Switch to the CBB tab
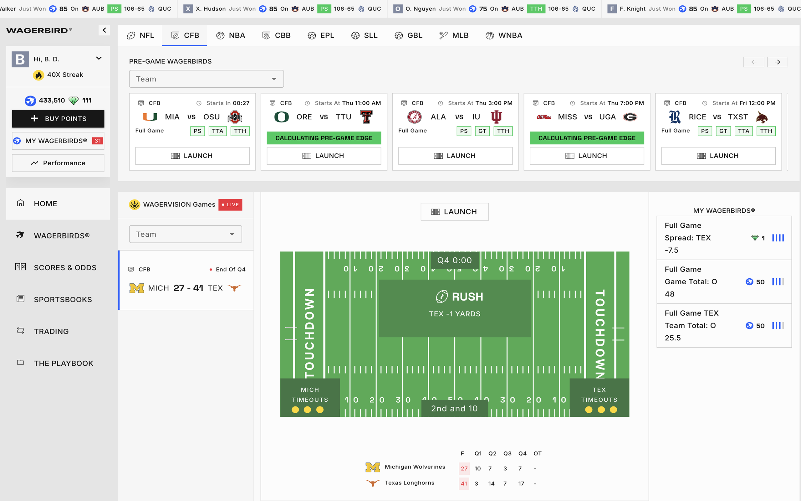 [276, 35]
